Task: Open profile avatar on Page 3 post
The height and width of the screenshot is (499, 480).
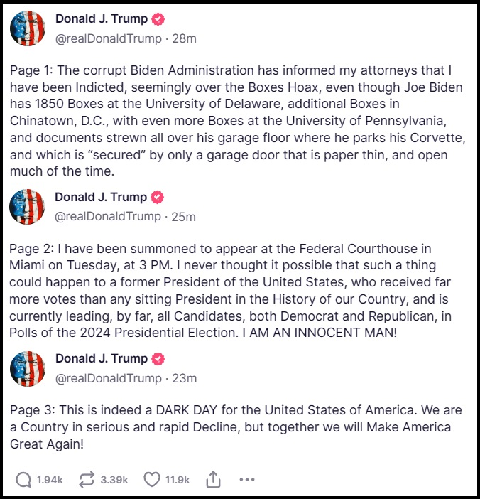Action: 28,368
